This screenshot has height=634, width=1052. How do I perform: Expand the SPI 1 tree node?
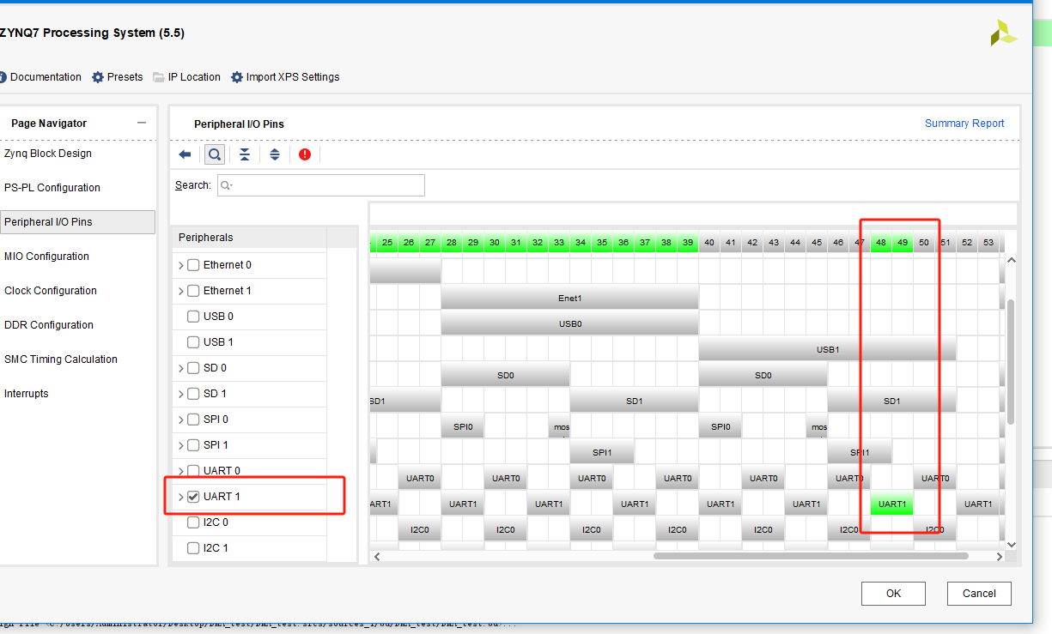point(180,445)
